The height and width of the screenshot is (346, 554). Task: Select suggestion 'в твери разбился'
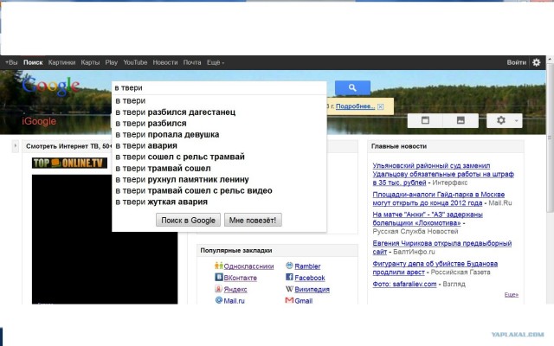[219, 123]
